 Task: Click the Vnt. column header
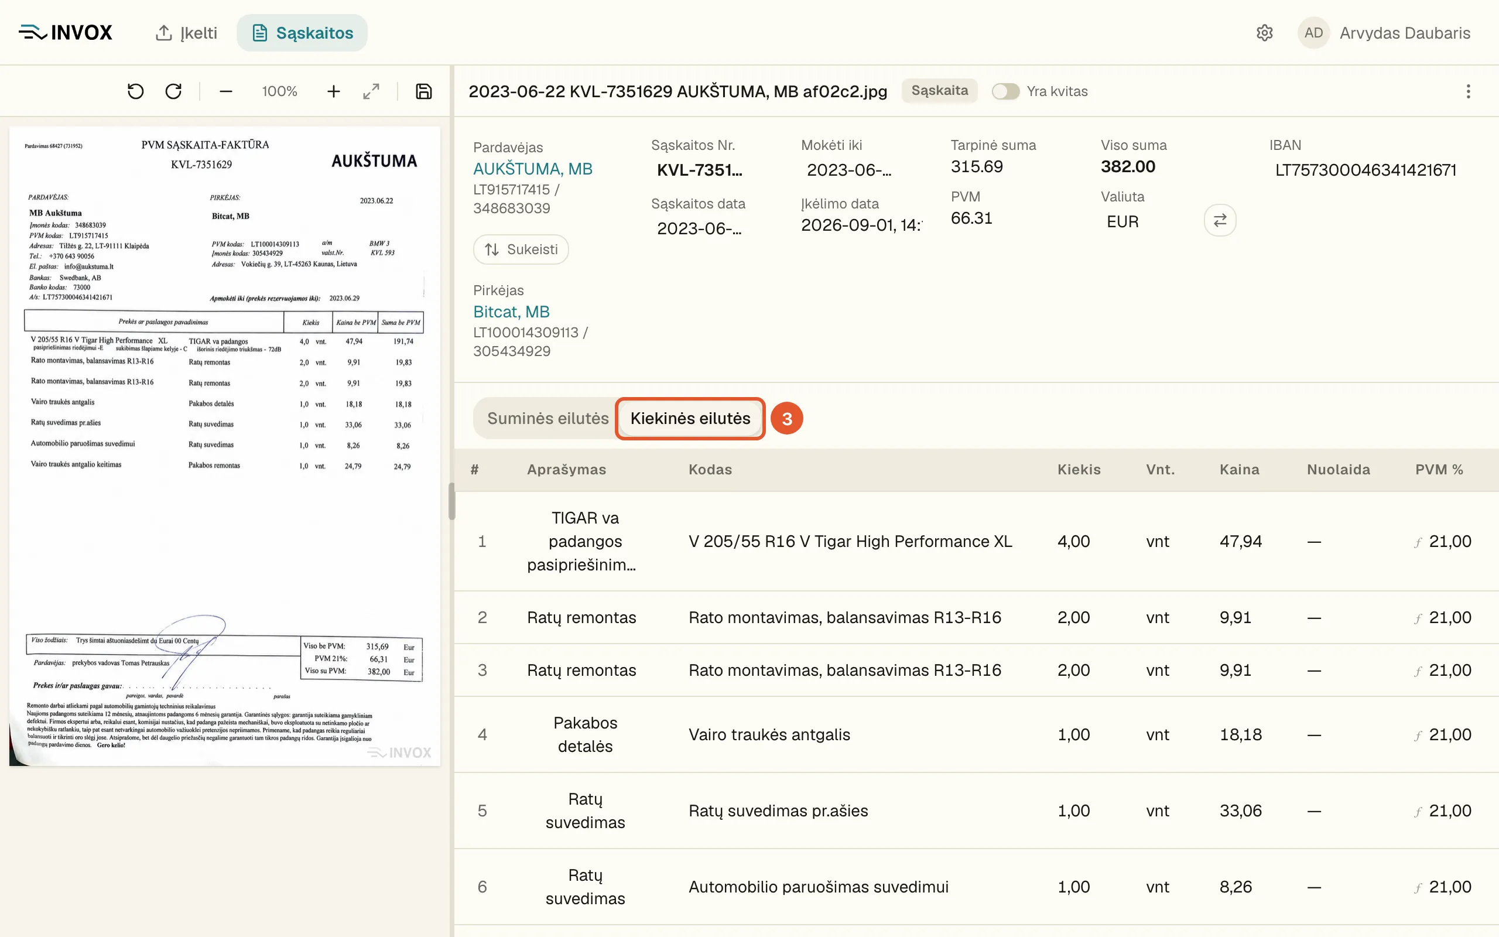(x=1160, y=470)
